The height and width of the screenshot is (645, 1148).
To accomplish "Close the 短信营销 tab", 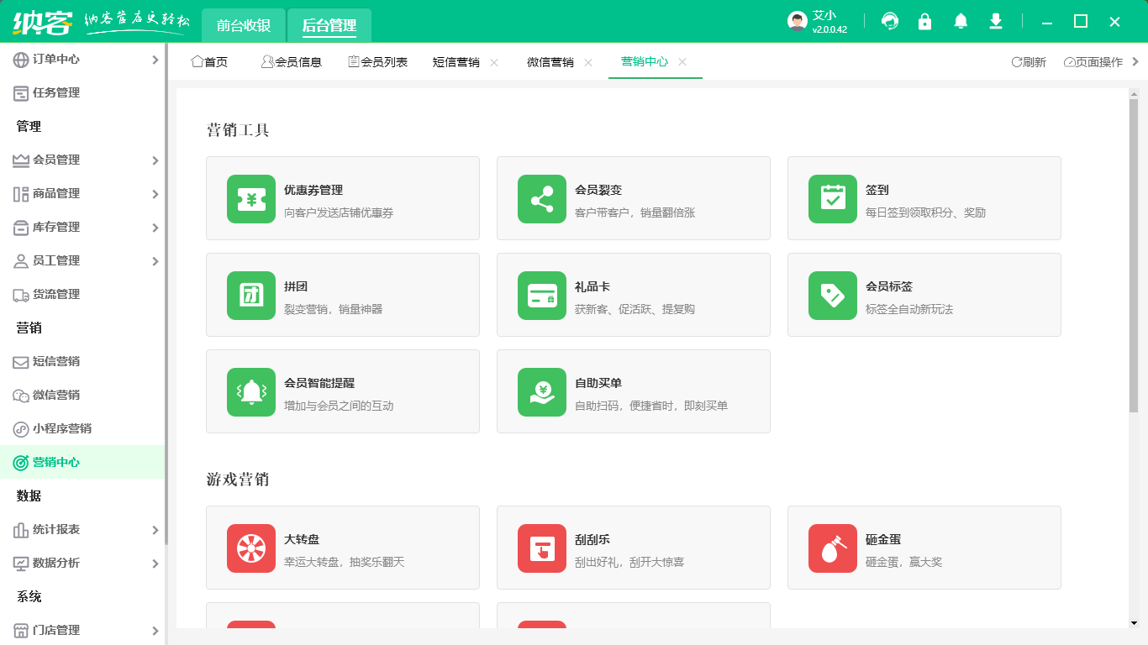I will pos(493,61).
